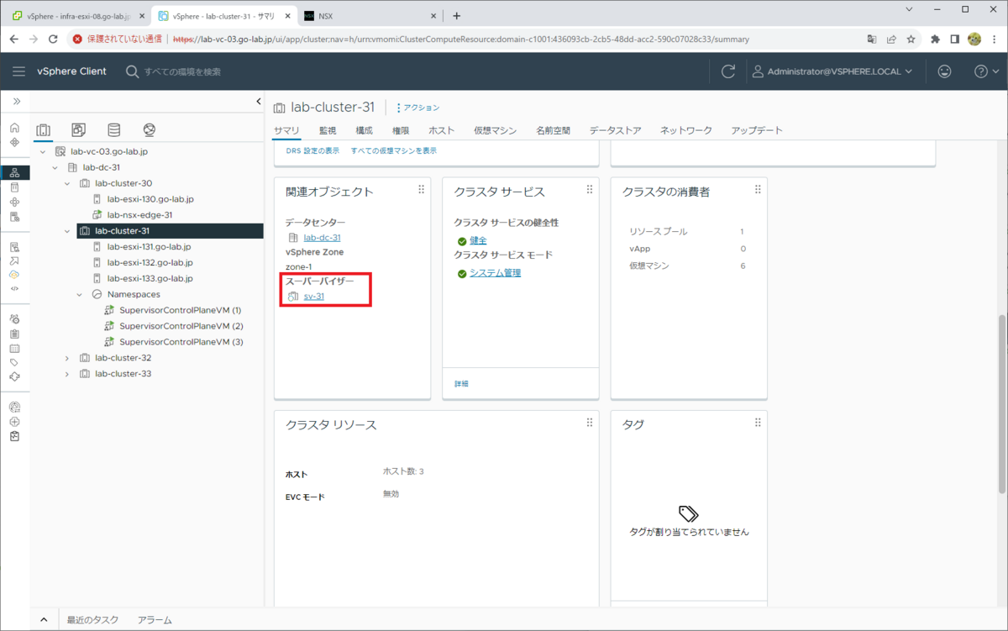Expand the left rail navigation
1008x631 pixels.
(x=15, y=102)
